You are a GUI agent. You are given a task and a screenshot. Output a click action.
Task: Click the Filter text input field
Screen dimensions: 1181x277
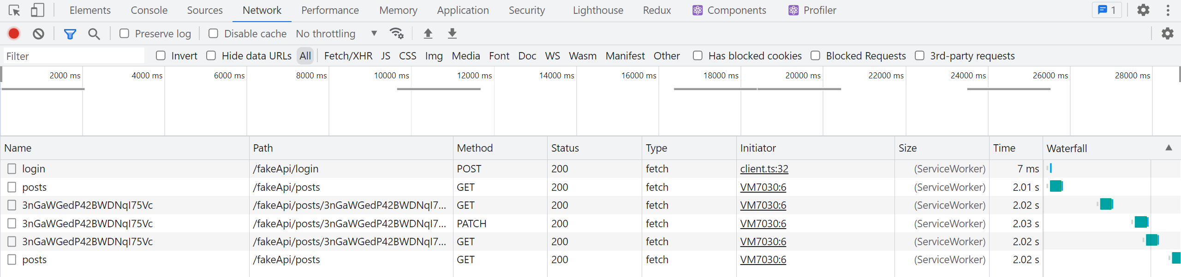click(74, 56)
